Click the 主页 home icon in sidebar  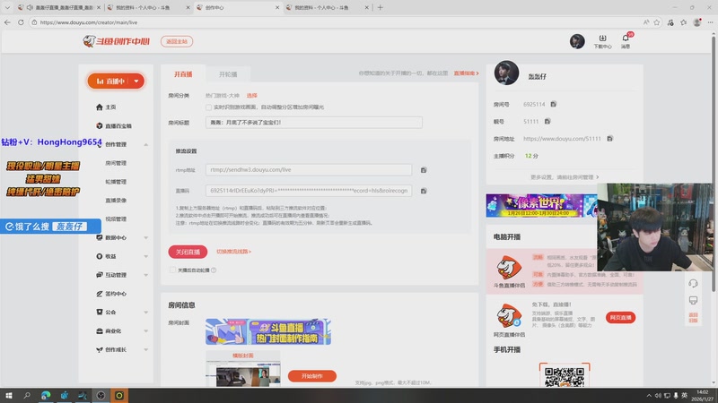point(99,107)
